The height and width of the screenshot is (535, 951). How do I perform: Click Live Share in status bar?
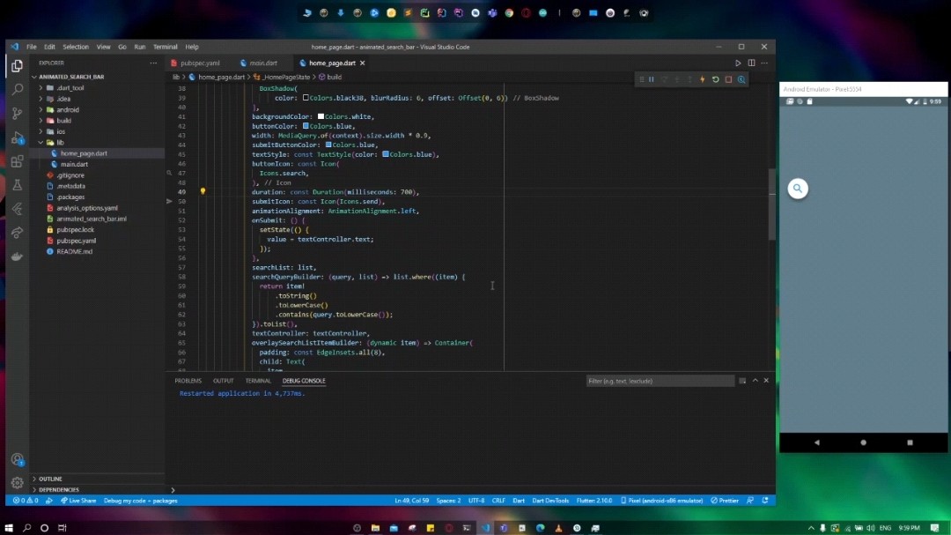click(77, 501)
